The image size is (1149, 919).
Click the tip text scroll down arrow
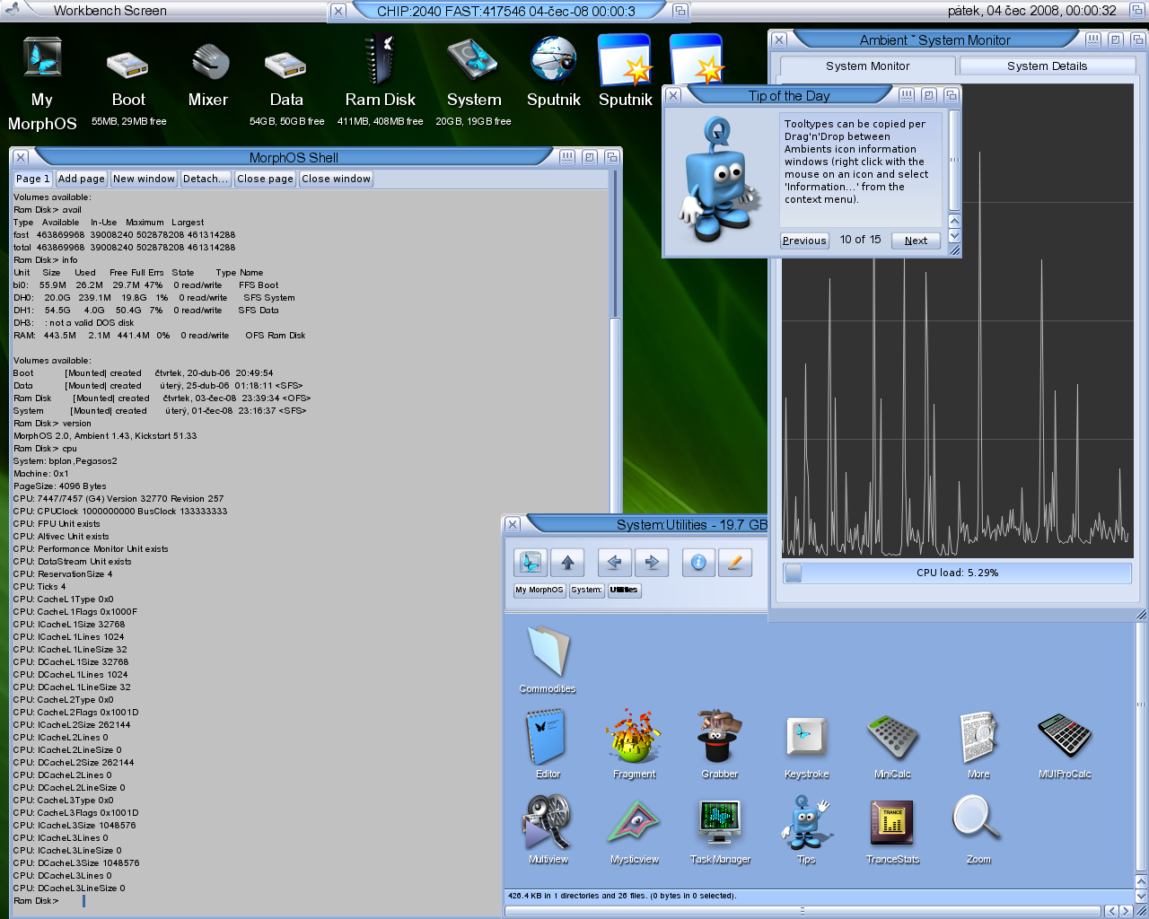coord(954,235)
